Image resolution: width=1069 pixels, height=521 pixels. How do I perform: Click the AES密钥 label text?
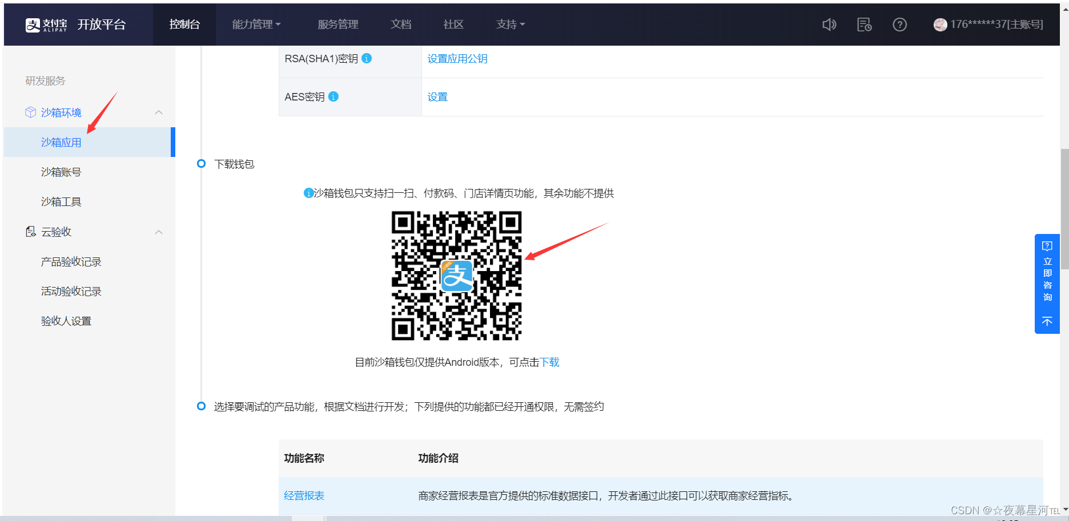(304, 97)
